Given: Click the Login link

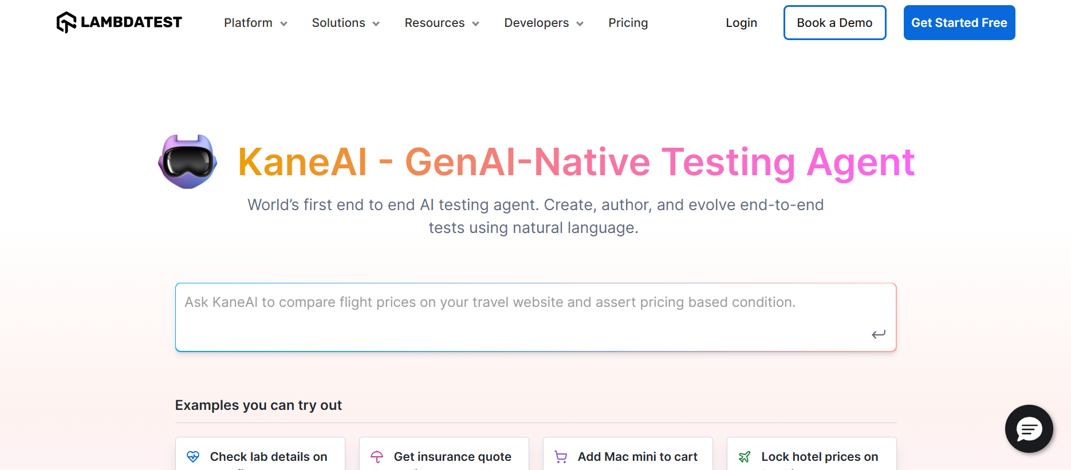Looking at the screenshot, I should (x=742, y=23).
